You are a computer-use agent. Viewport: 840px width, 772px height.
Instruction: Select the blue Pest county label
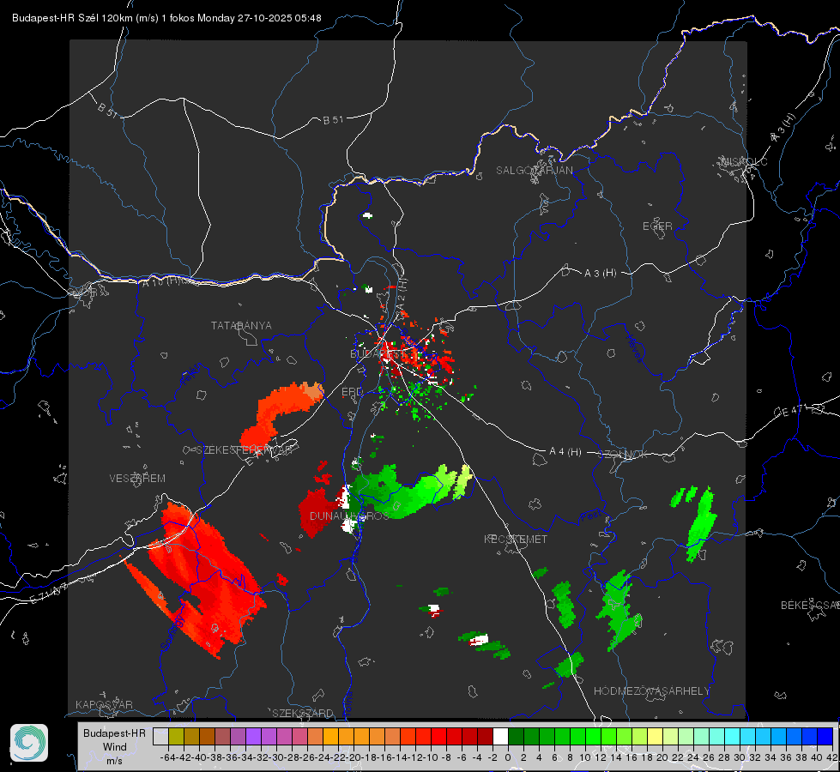(590, 516)
